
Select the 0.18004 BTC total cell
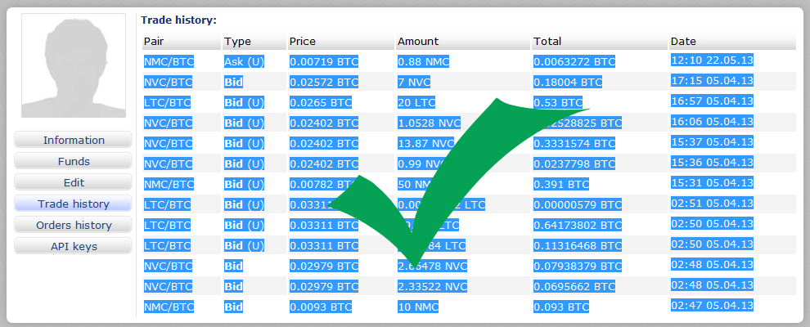pos(568,82)
